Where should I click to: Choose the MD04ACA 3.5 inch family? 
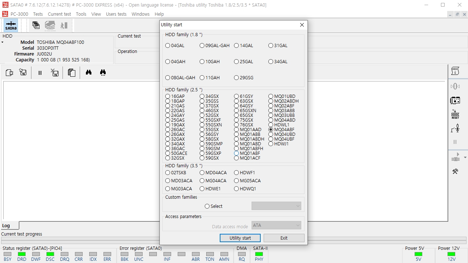tap(213, 173)
